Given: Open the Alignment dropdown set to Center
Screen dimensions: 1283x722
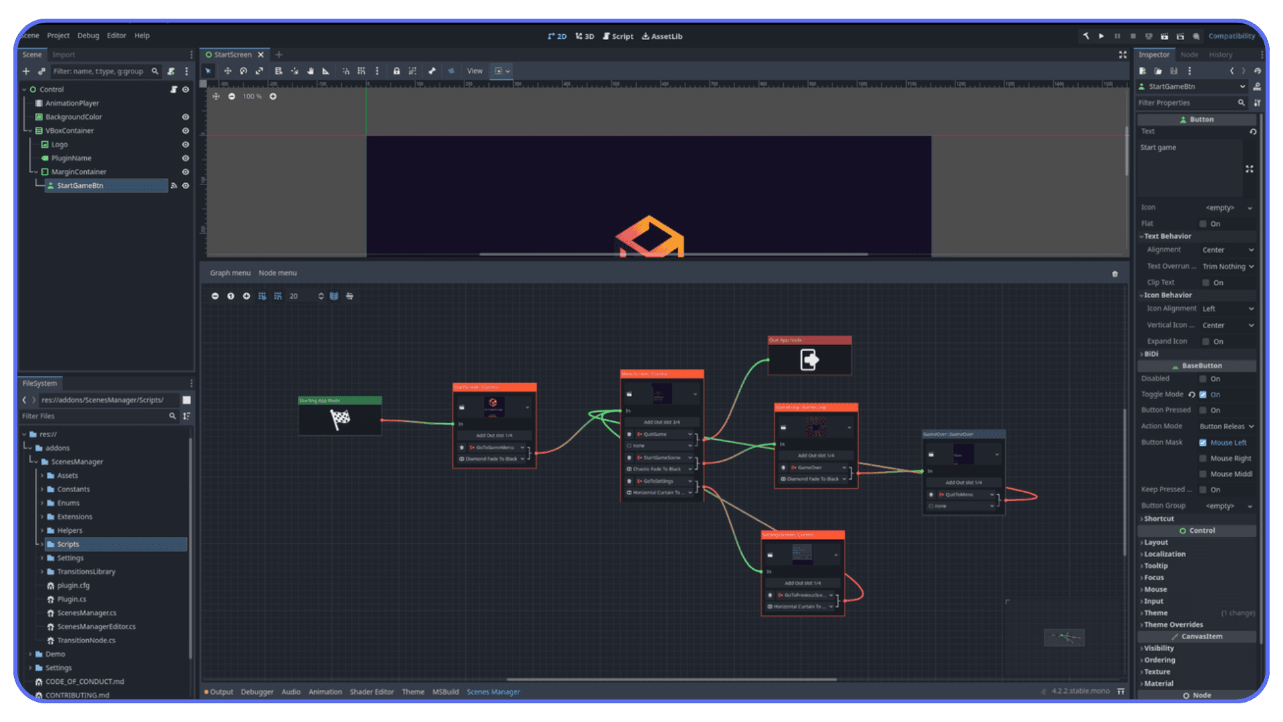Looking at the screenshot, I should coord(1227,249).
